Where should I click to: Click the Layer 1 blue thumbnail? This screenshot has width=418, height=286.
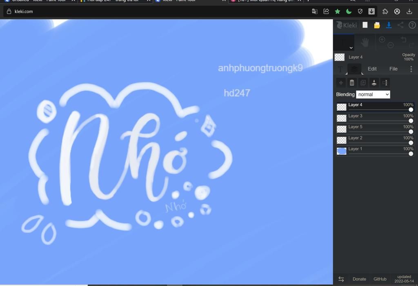342,151
